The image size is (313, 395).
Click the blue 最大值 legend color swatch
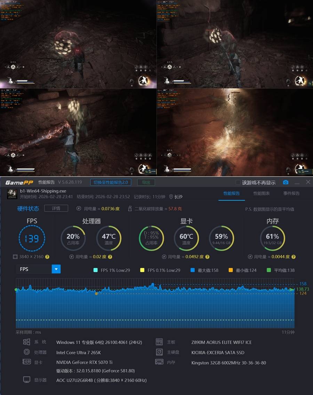pos(193,270)
